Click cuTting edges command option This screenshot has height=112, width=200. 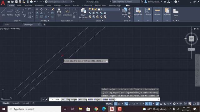[69, 100]
